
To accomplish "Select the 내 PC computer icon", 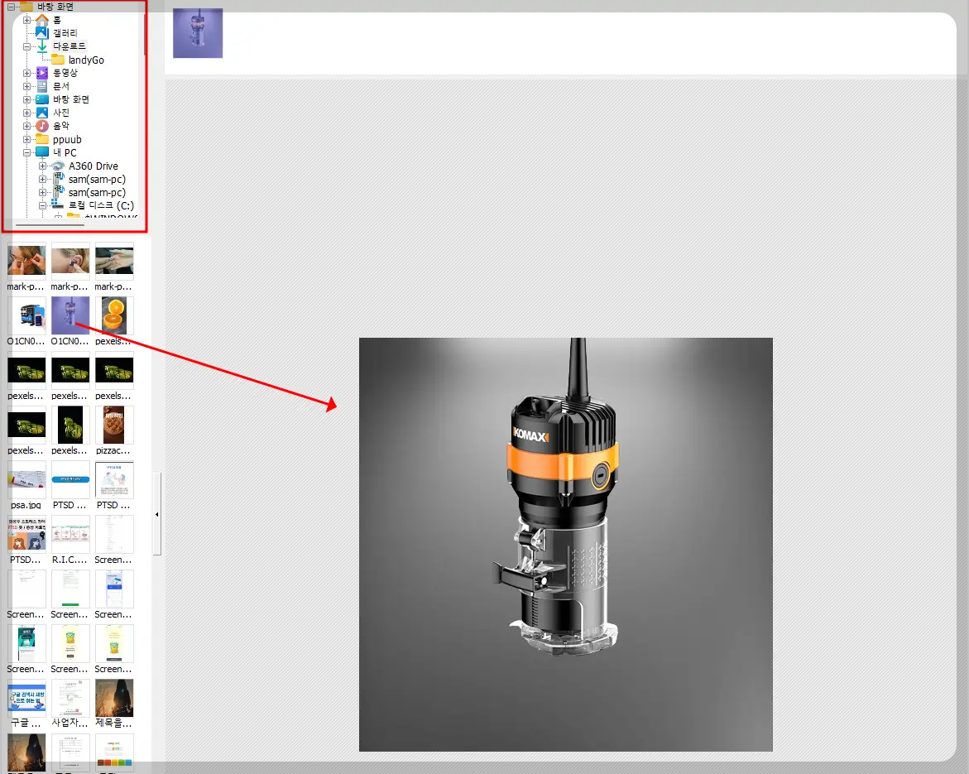I will 42,152.
